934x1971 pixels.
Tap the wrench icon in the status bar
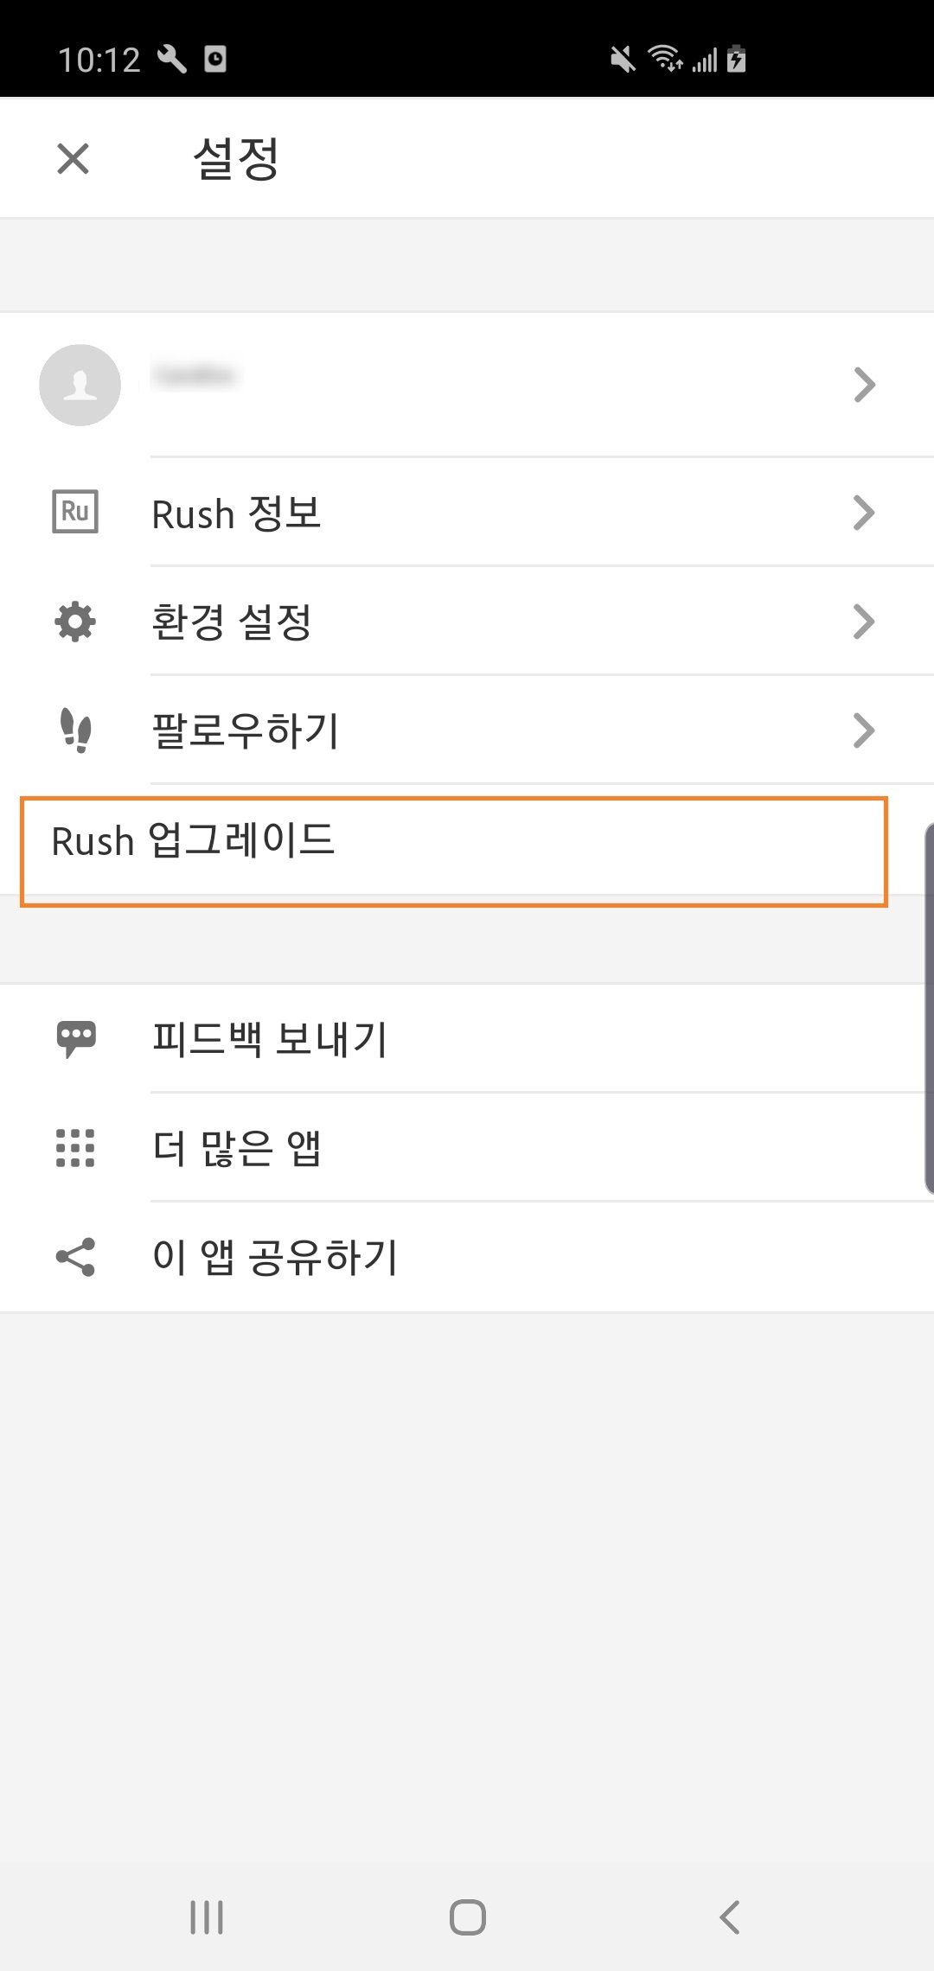[x=171, y=58]
